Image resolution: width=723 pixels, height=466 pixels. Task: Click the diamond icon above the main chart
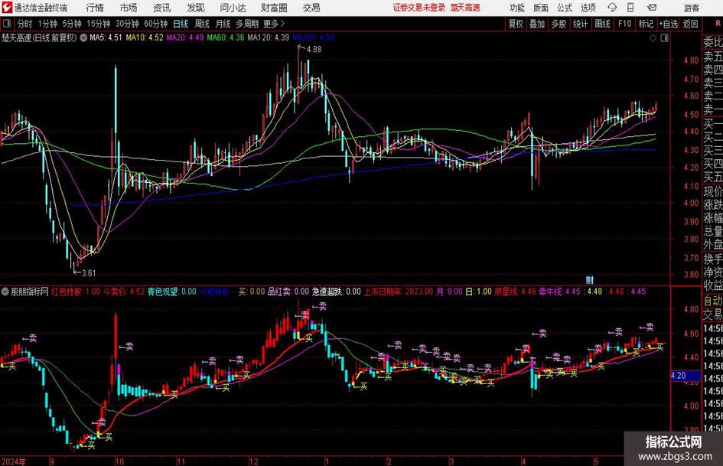653,38
